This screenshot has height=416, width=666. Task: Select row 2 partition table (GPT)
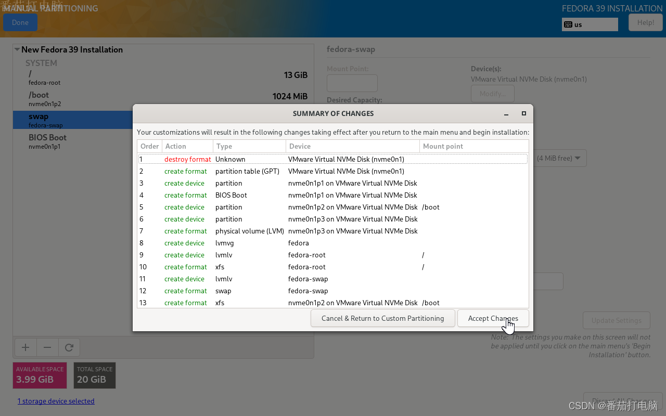click(333, 171)
